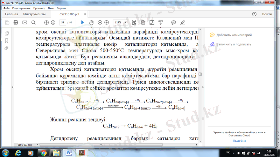Click the envelope email icon
The height and width of the screenshot is (157, 280).
click(x=24, y=22)
